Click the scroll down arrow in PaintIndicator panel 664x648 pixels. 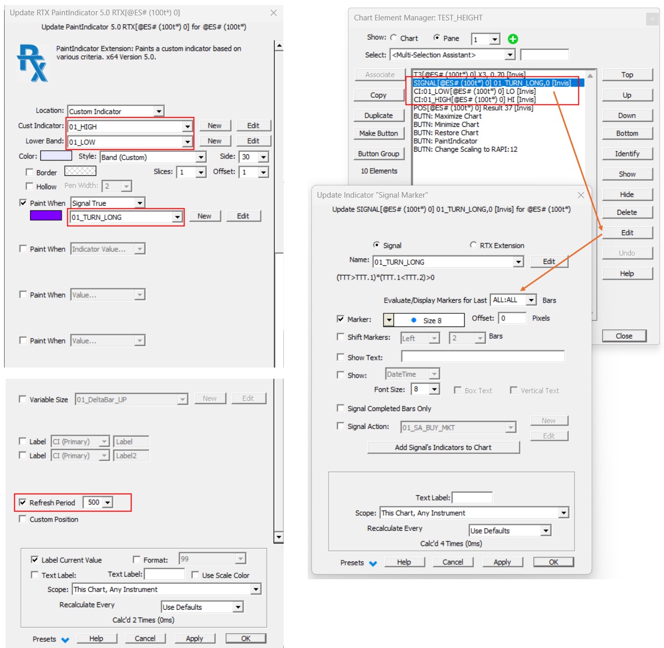pyautogui.click(x=279, y=537)
